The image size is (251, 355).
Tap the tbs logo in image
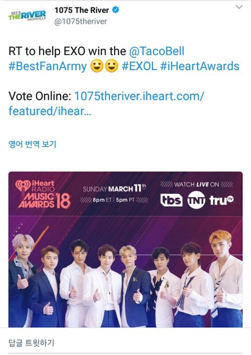[172, 200]
